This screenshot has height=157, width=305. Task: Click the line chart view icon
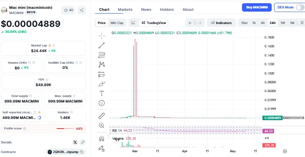point(133,23)
